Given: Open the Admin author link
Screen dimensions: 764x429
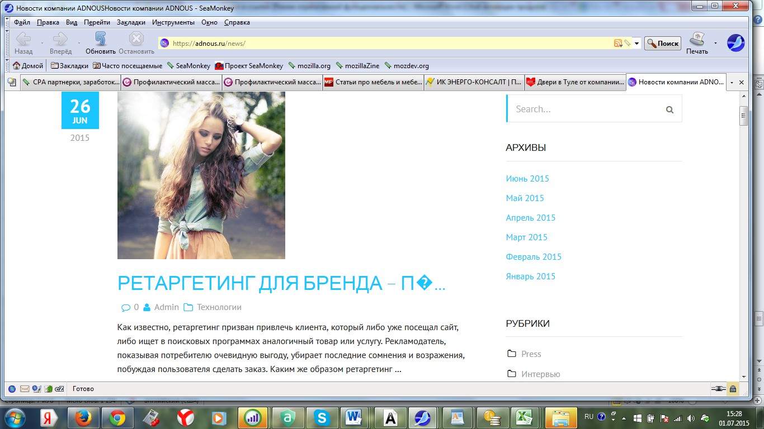Looking at the screenshot, I should click(167, 307).
